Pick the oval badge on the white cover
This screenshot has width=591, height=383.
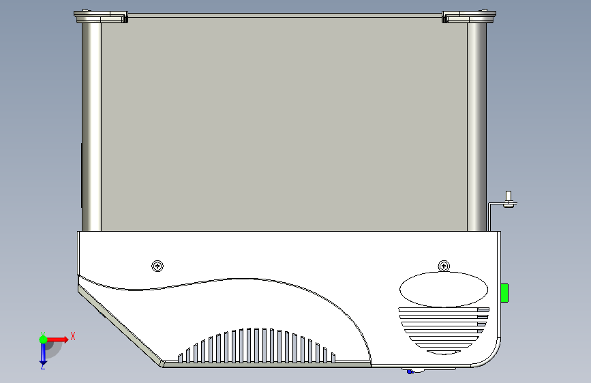[444, 289]
